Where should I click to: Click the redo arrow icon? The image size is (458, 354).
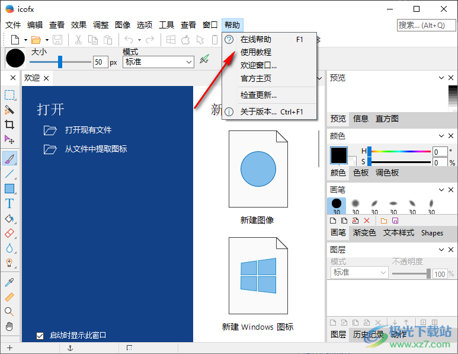click(x=150, y=40)
